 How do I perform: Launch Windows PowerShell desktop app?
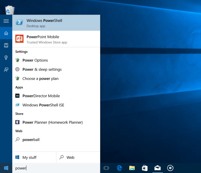point(56,23)
